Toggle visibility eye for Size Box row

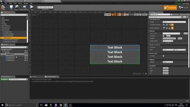(27, 51)
